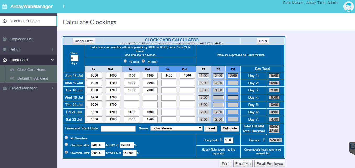
Task: Click the calendar icon beside AlldayWebManager
Action: [4, 6]
